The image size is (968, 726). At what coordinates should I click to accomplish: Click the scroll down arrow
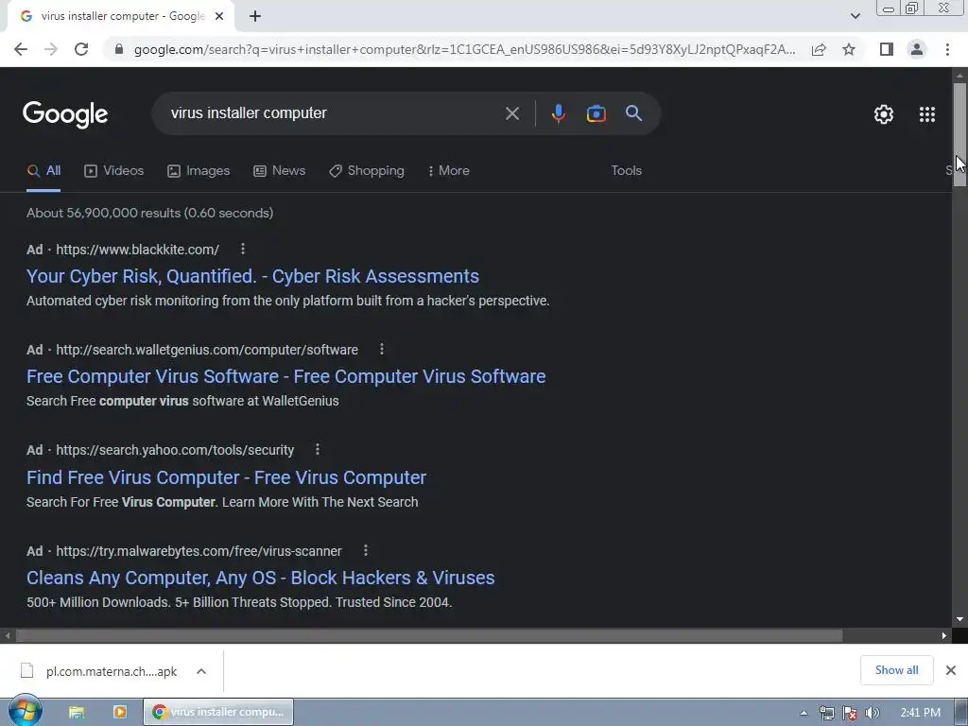(x=959, y=619)
